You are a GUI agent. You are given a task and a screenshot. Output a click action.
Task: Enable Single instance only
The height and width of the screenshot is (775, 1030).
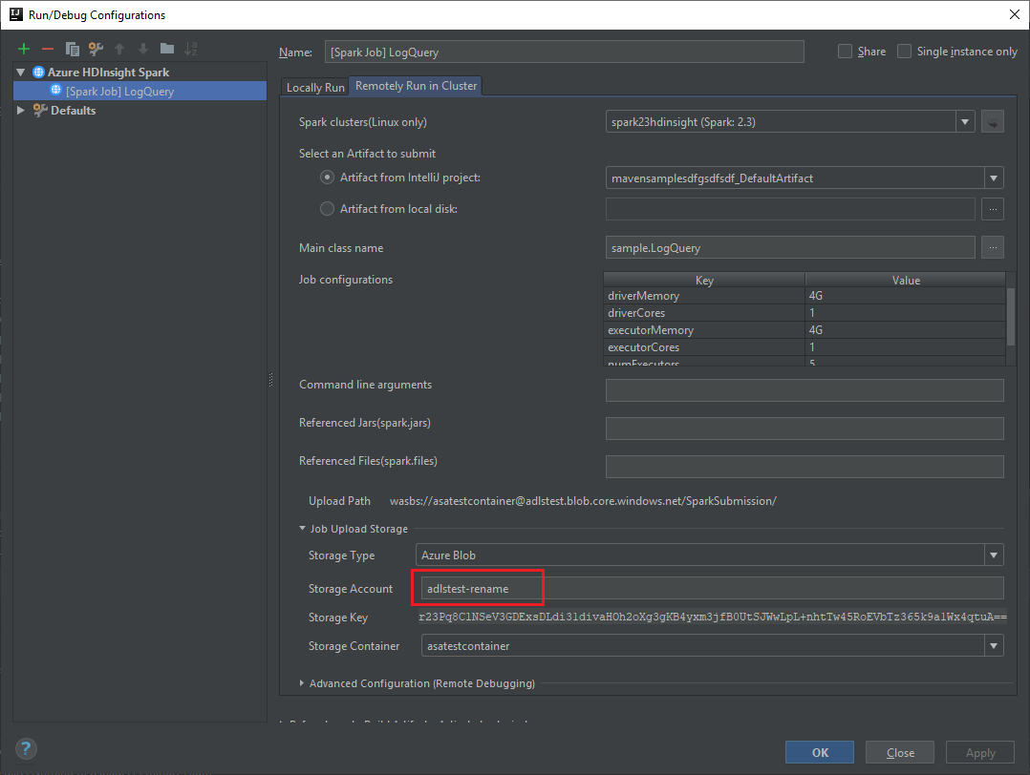click(902, 51)
